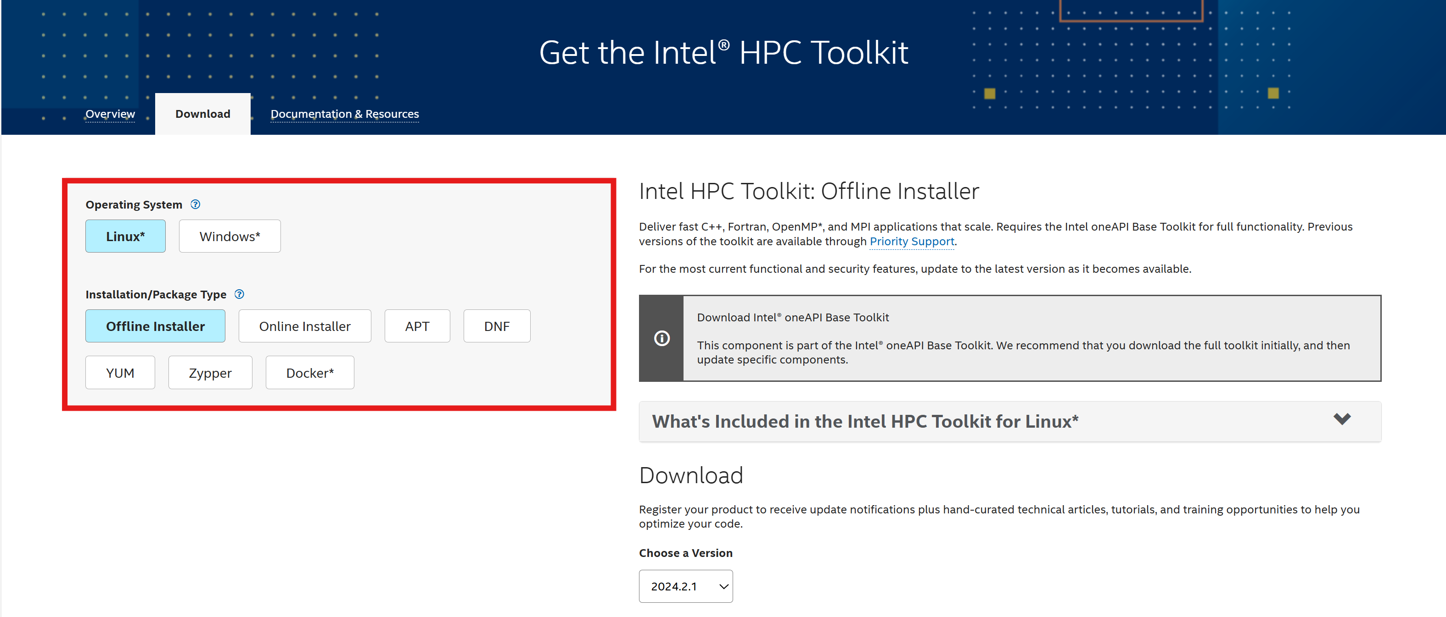Open the Priority Support link
The height and width of the screenshot is (617, 1446).
click(912, 242)
